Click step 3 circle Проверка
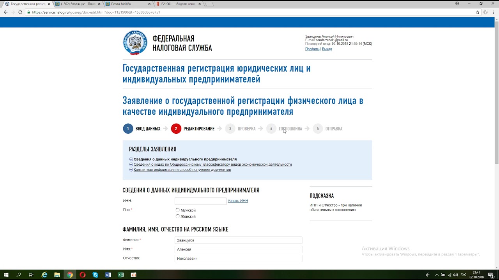The image size is (499, 280). pos(230,129)
